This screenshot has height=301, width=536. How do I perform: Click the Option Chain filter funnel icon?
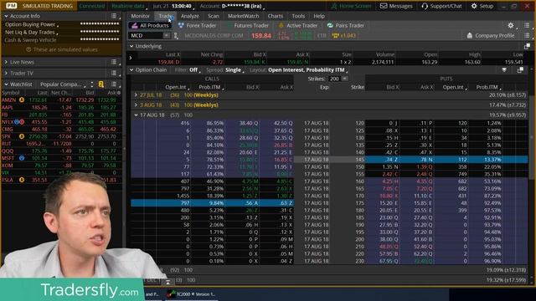(x=504, y=70)
